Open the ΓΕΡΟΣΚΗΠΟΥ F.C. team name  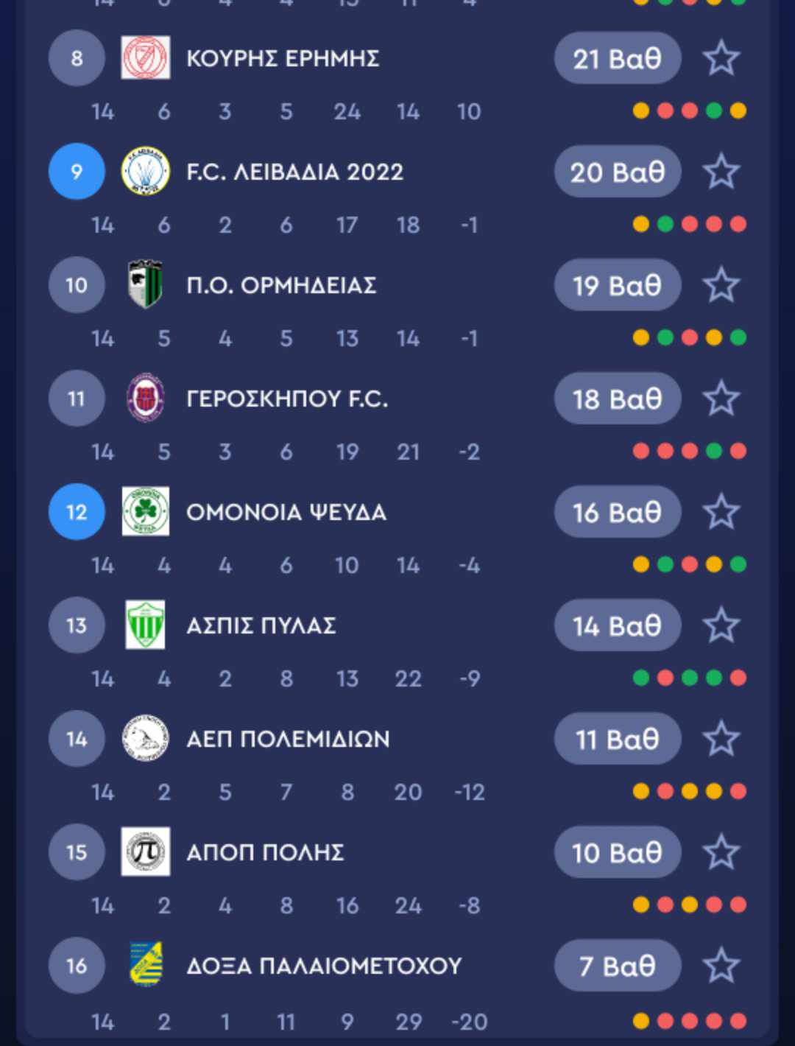point(287,399)
